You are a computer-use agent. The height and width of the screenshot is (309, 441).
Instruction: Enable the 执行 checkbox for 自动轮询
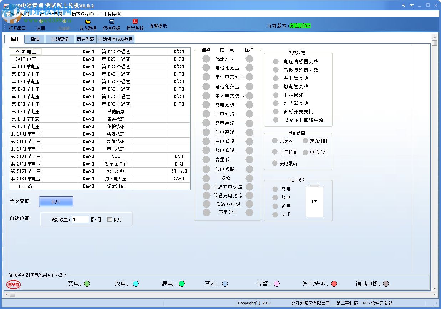tap(110, 219)
